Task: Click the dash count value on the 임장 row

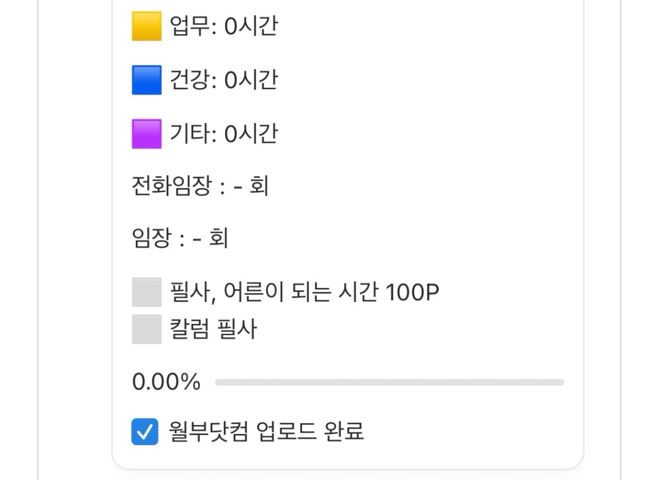Action: [x=199, y=239]
